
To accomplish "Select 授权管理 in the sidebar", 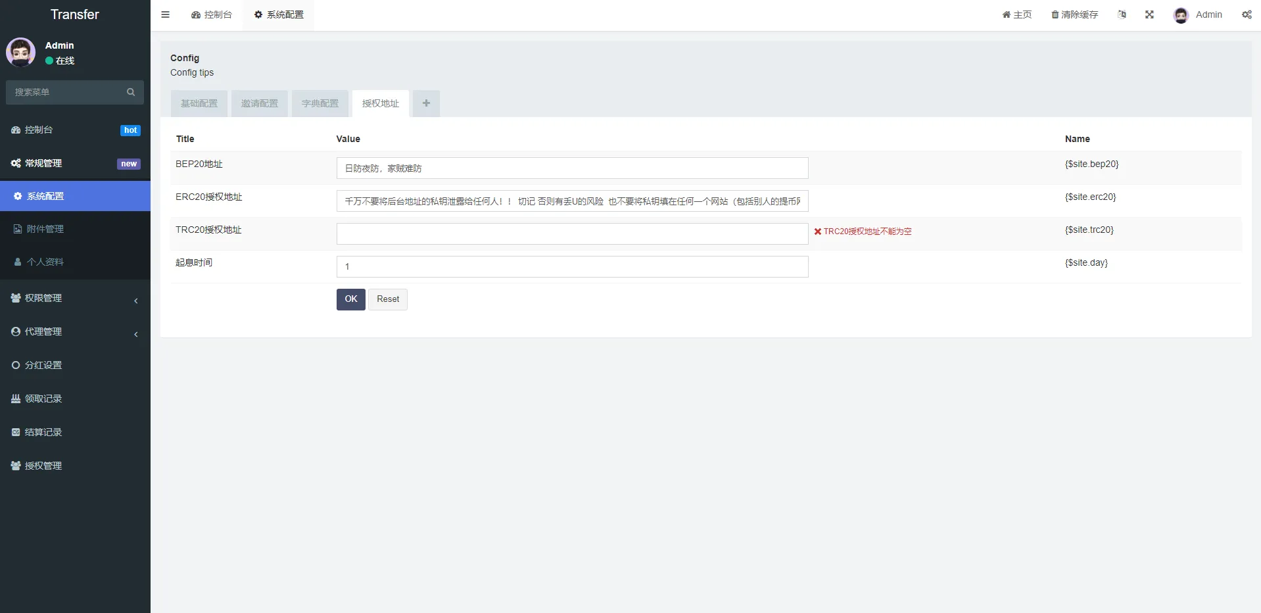I will 43,465.
